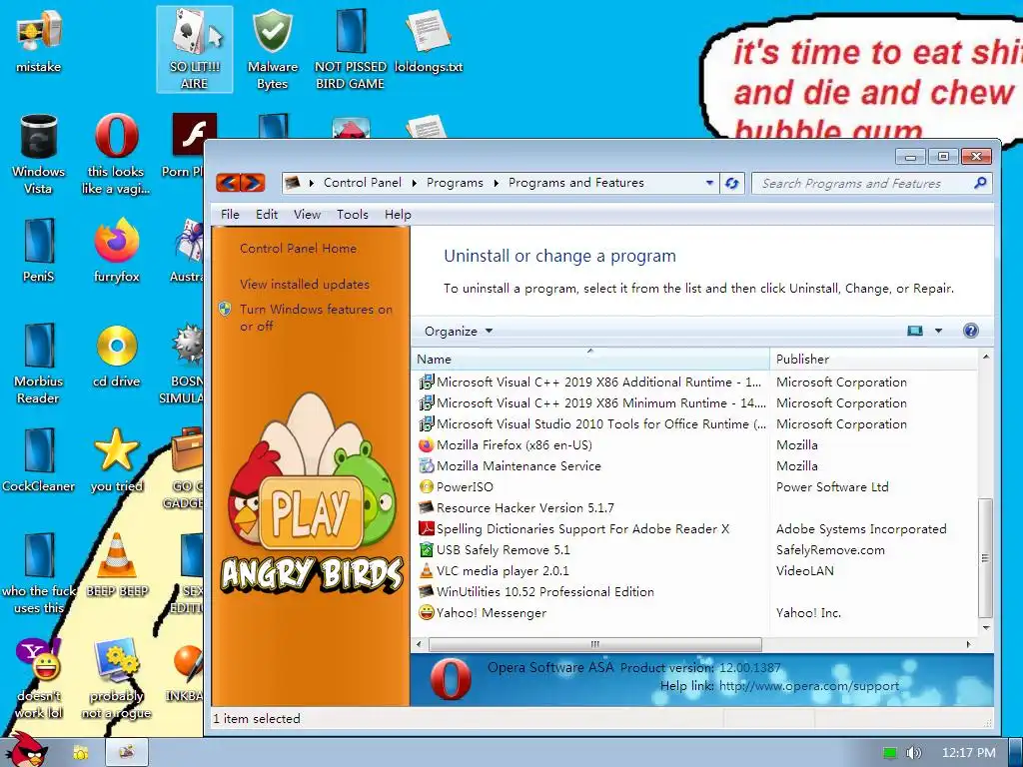Select Yahoo! Messenger program entry

point(695,612)
